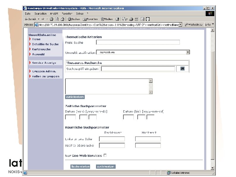This screenshot has height=177, width=236.
Task: Open the Datei menu
Action: click(28, 14)
